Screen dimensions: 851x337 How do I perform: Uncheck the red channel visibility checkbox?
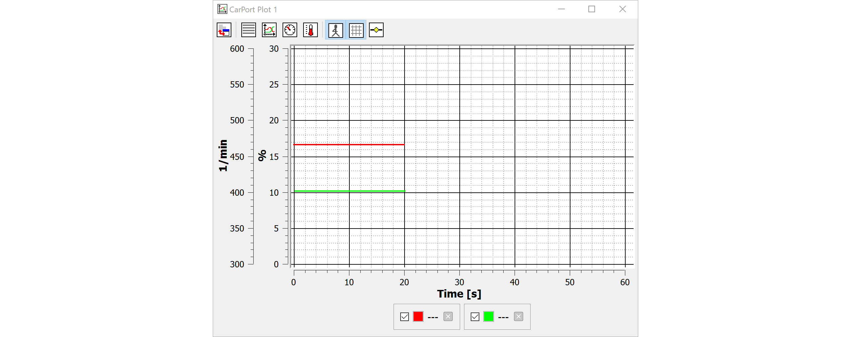[x=405, y=317]
